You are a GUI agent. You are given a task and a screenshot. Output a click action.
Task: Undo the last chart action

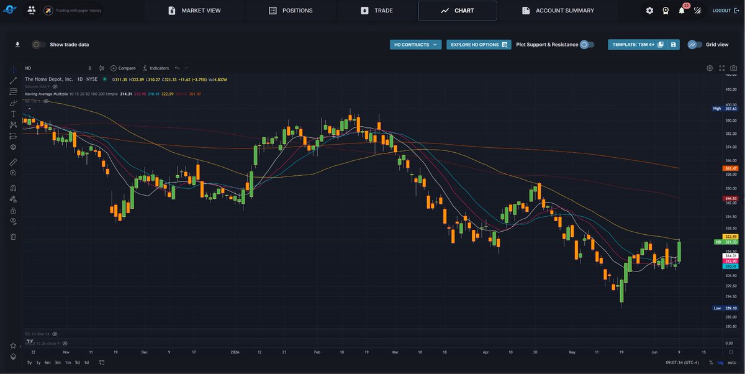coord(177,68)
